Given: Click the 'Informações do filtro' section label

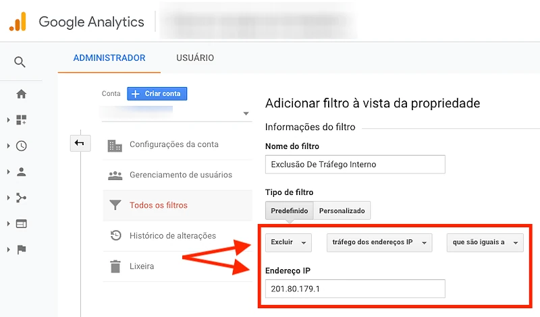Looking at the screenshot, I should pyautogui.click(x=310, y=127).
